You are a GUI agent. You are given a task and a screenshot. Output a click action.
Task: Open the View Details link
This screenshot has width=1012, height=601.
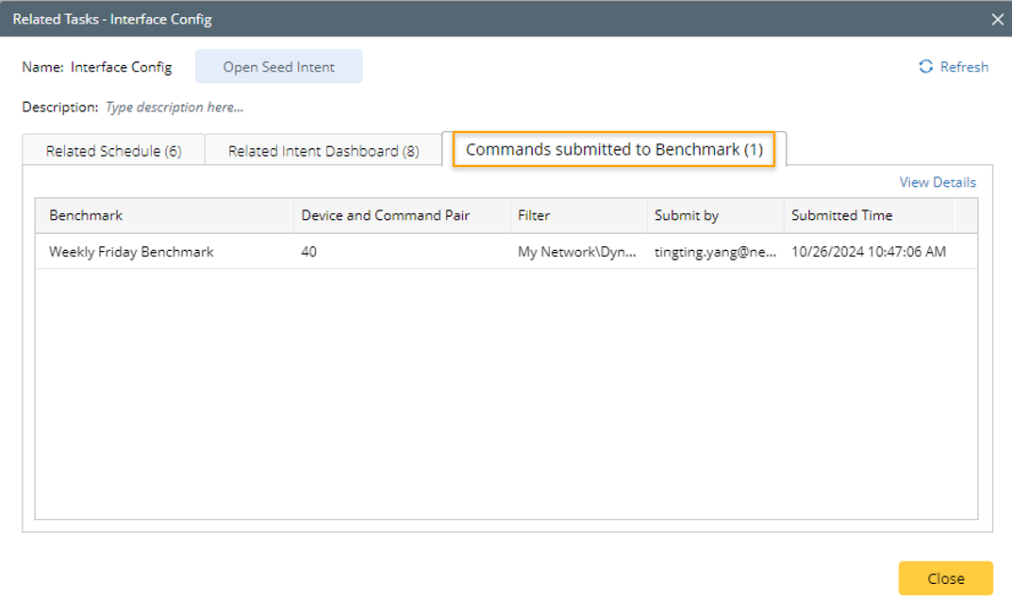[x=937, y=182]
